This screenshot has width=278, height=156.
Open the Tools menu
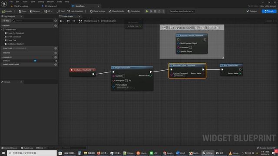click(x=60, y=2)
